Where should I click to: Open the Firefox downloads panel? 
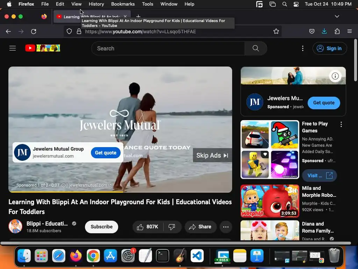click(324, 31)
